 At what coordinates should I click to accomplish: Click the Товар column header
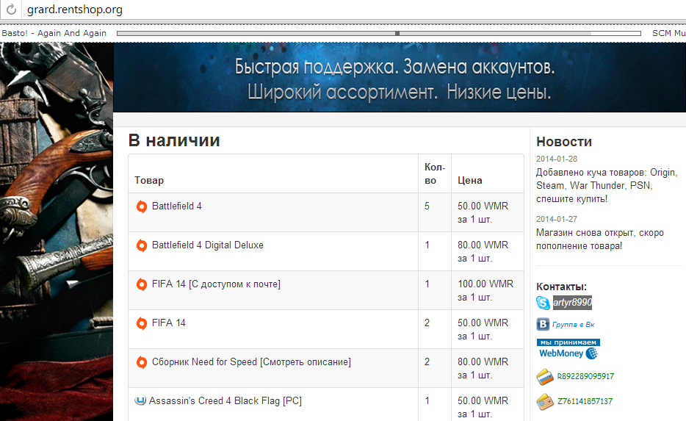tap(149, 180)
